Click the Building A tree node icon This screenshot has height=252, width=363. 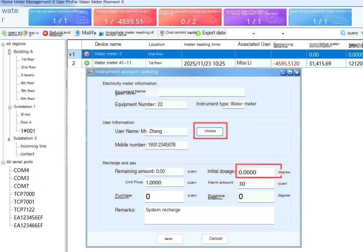(x=10, y=52)
